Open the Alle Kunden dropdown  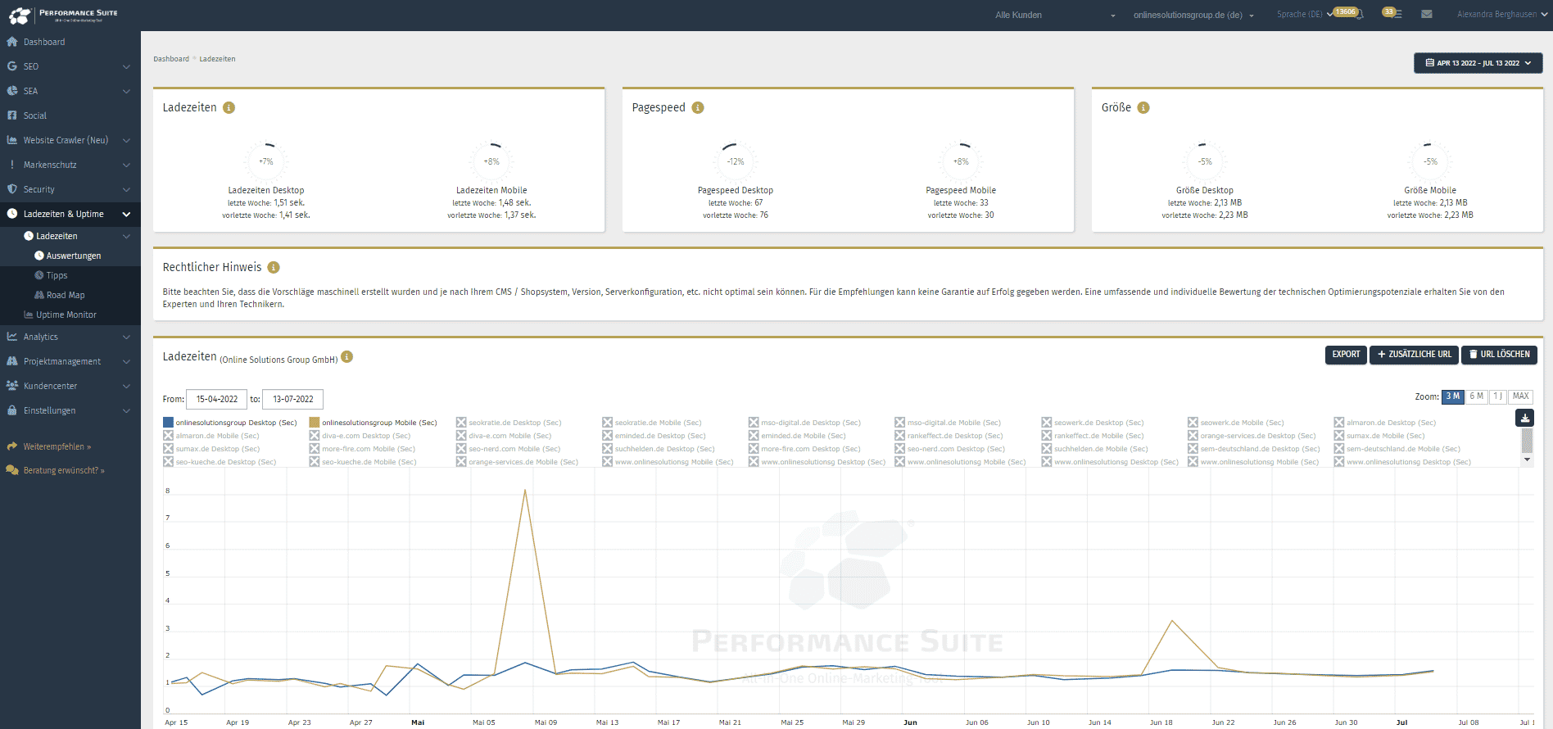click(1055, 15)
